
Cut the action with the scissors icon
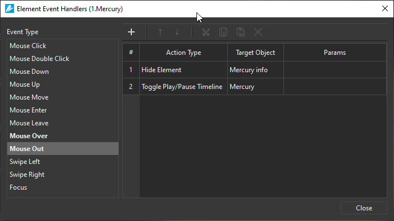click(x=206, y=32)
